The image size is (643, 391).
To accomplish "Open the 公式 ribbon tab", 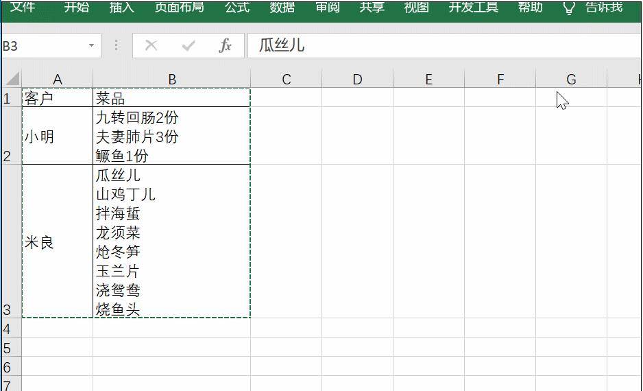I will (x=237, y=7).
